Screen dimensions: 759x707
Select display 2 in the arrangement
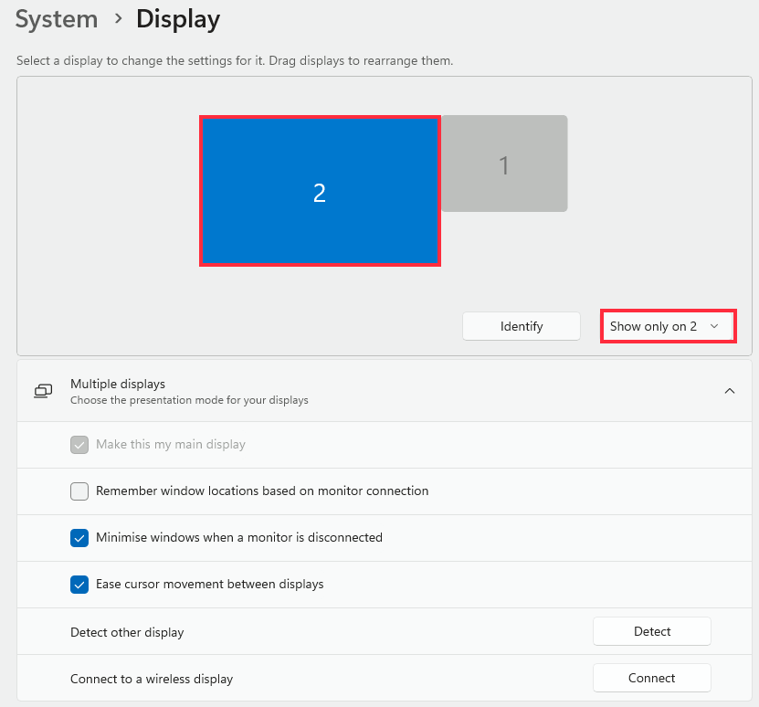(x=320, y=191)
